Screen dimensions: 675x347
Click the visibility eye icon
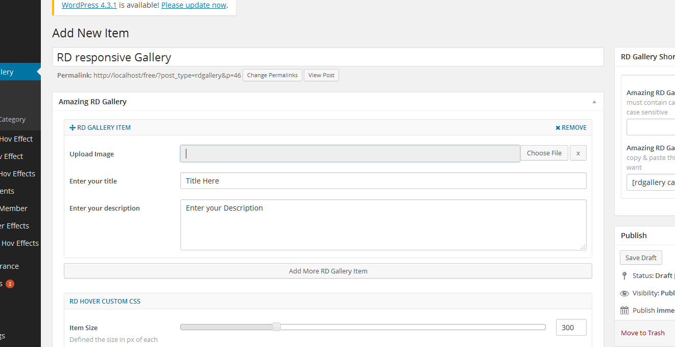[624, 293]
